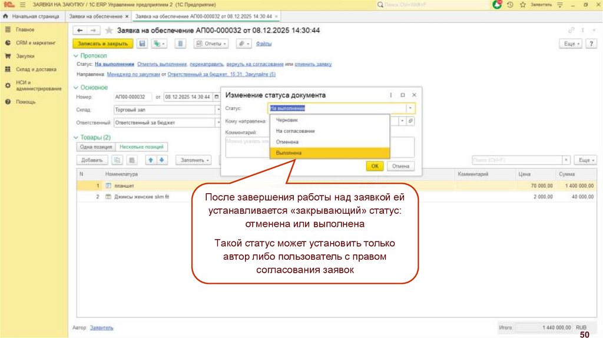Add document to favorites star
Viewport: 603px width, 338px height.
click(109, 31)
